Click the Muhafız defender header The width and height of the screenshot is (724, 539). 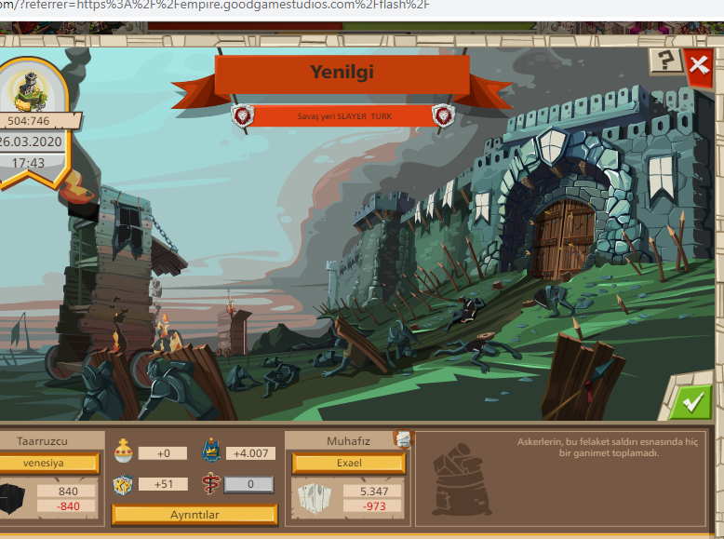click(x=348, y=441)
